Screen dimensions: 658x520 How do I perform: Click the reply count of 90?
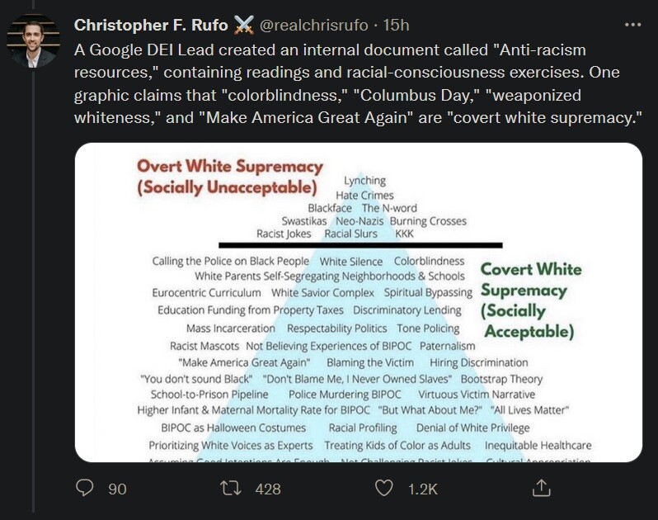click(x=117, y=489)
